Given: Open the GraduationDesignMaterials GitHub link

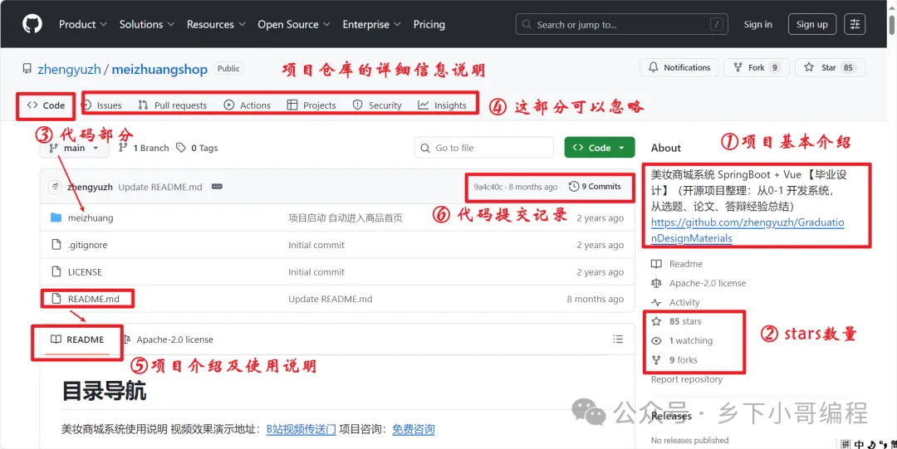Looking at the screenshot, I should pos(747,230).
